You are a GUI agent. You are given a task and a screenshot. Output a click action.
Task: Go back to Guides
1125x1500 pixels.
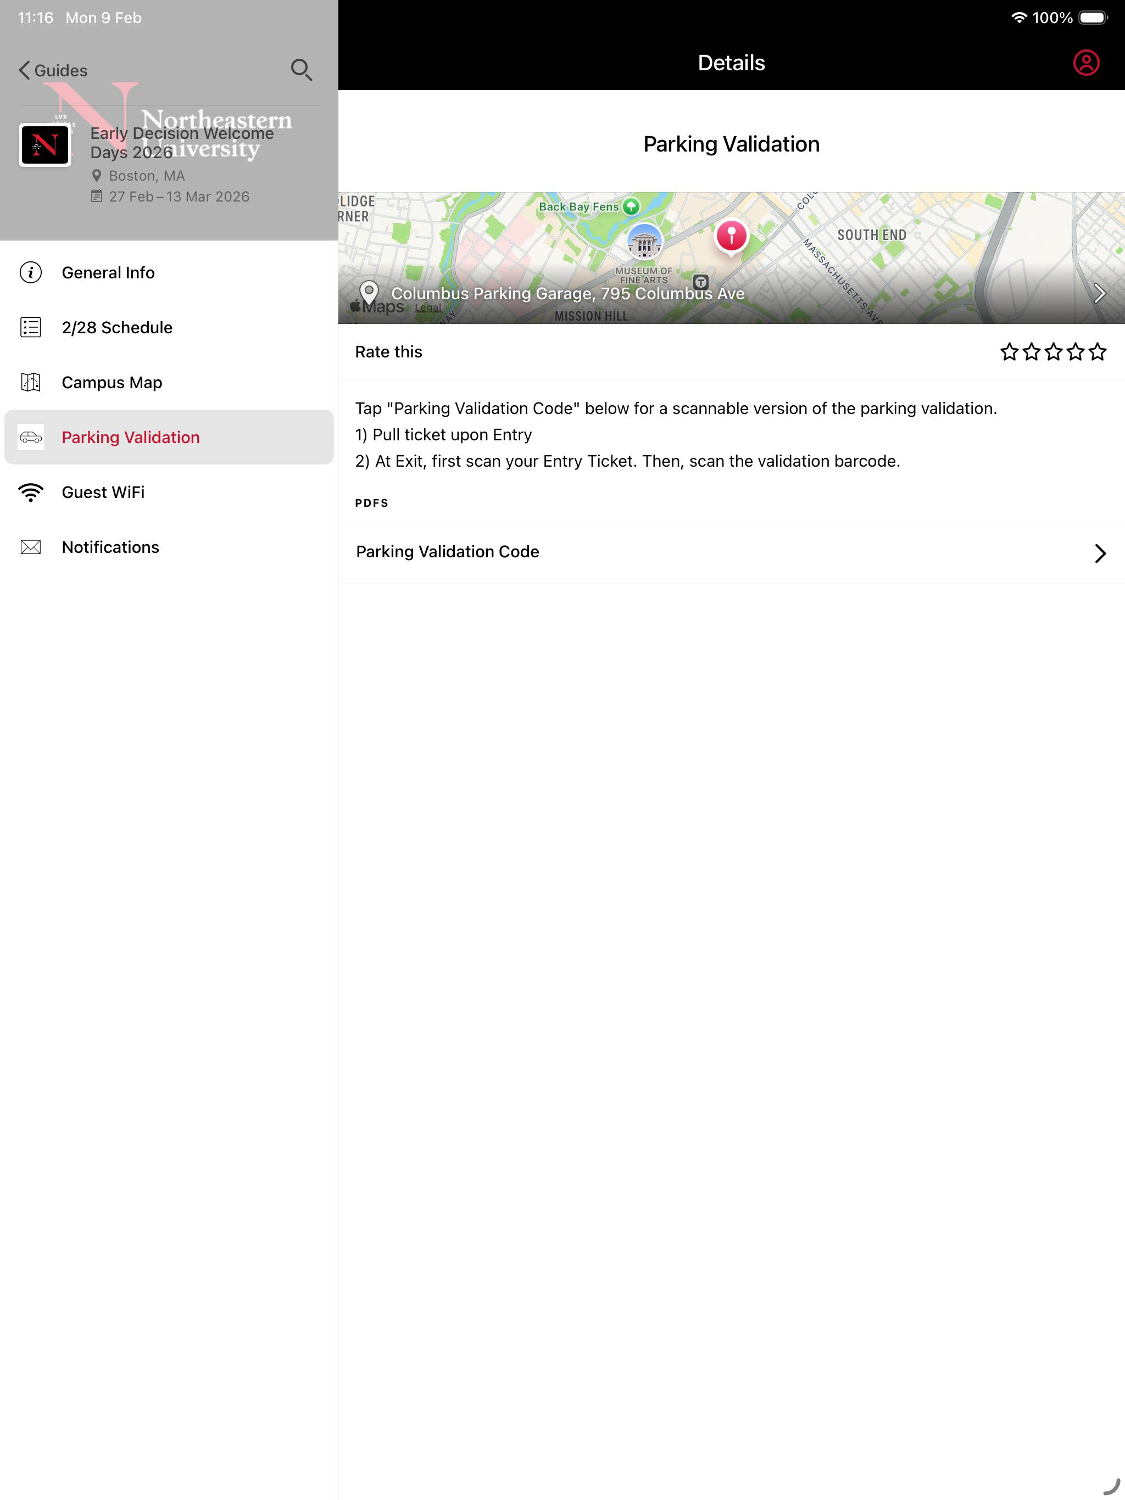(53, 70)
